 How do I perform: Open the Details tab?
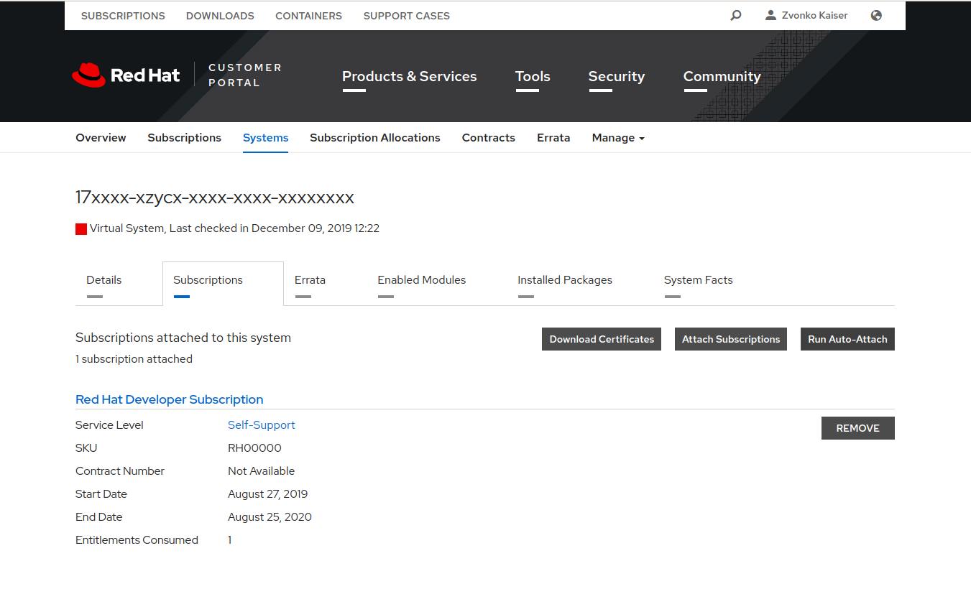click(103, 279)
